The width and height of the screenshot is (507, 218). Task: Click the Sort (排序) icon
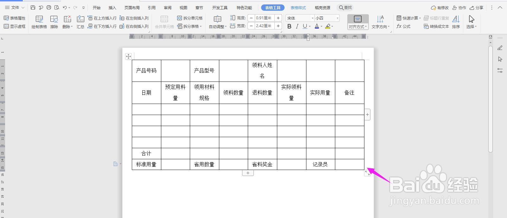[456, 22]
